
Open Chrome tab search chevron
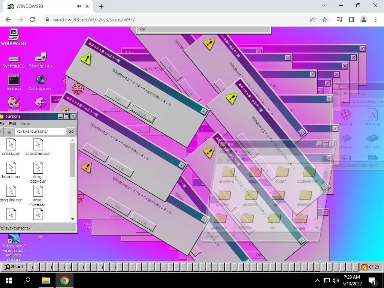point(324,5)
